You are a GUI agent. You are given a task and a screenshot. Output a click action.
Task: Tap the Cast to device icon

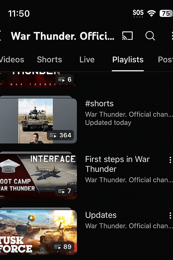click(x=127, y=36)
